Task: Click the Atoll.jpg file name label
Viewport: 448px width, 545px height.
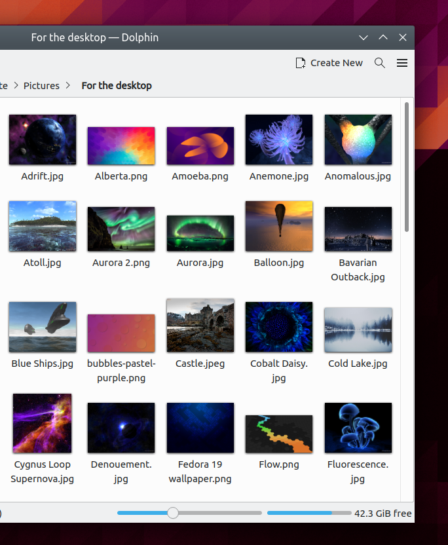Action: (43, 263)
